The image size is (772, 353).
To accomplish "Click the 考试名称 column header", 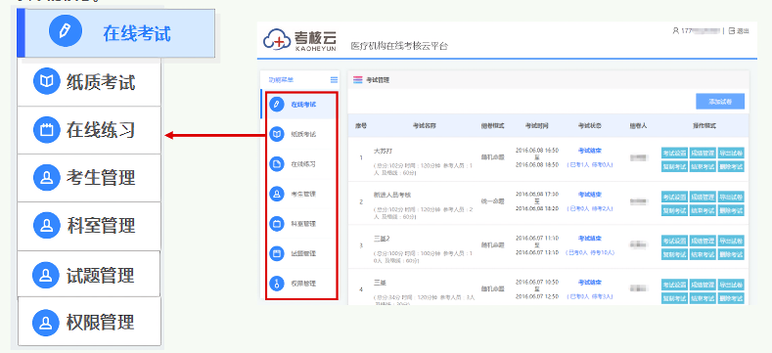I will click(x=424, y=125).
